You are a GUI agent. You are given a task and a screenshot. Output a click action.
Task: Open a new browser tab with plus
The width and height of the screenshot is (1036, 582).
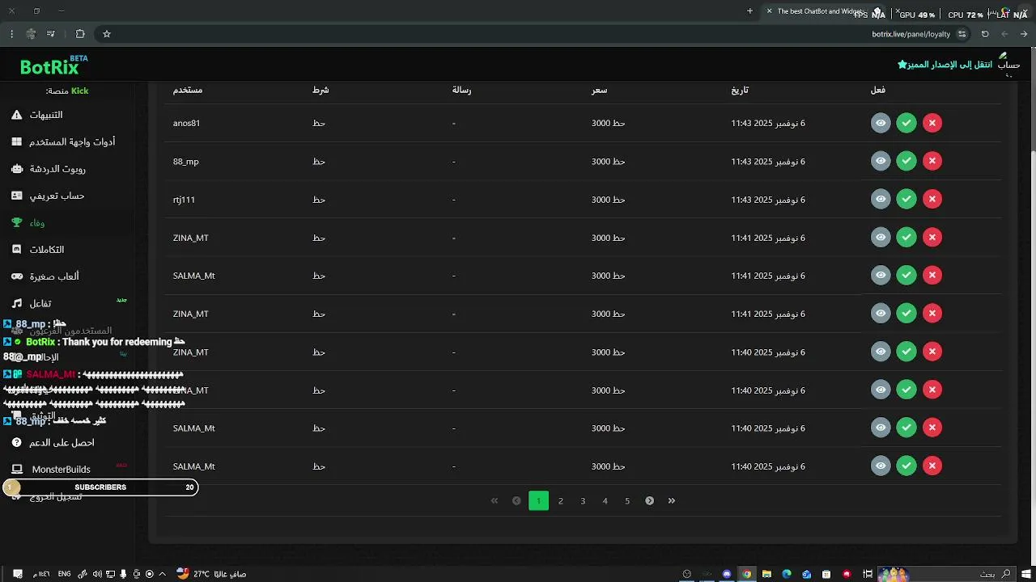coord(749,11)
